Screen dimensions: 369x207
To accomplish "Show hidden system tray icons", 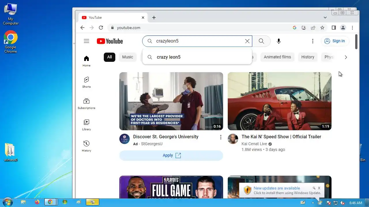I will (313, 203).
